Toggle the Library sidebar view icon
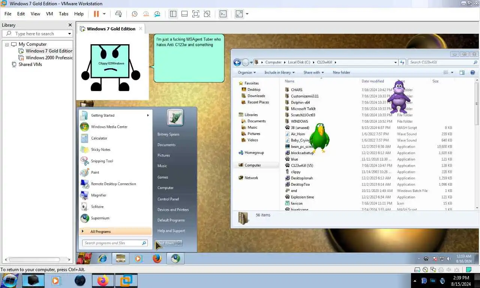This screenshot has width=480, height=288. (173, 14)
